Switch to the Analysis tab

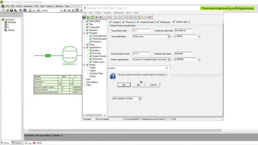[x=114, y=22]
